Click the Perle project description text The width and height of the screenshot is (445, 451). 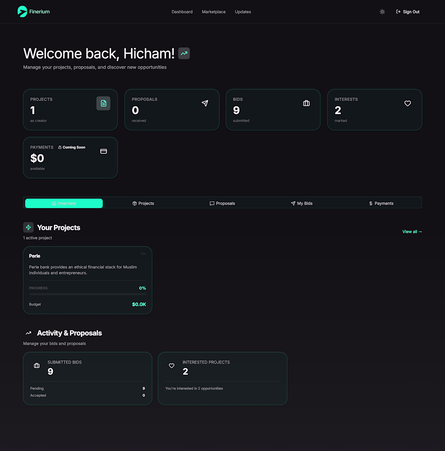point(83,270)
